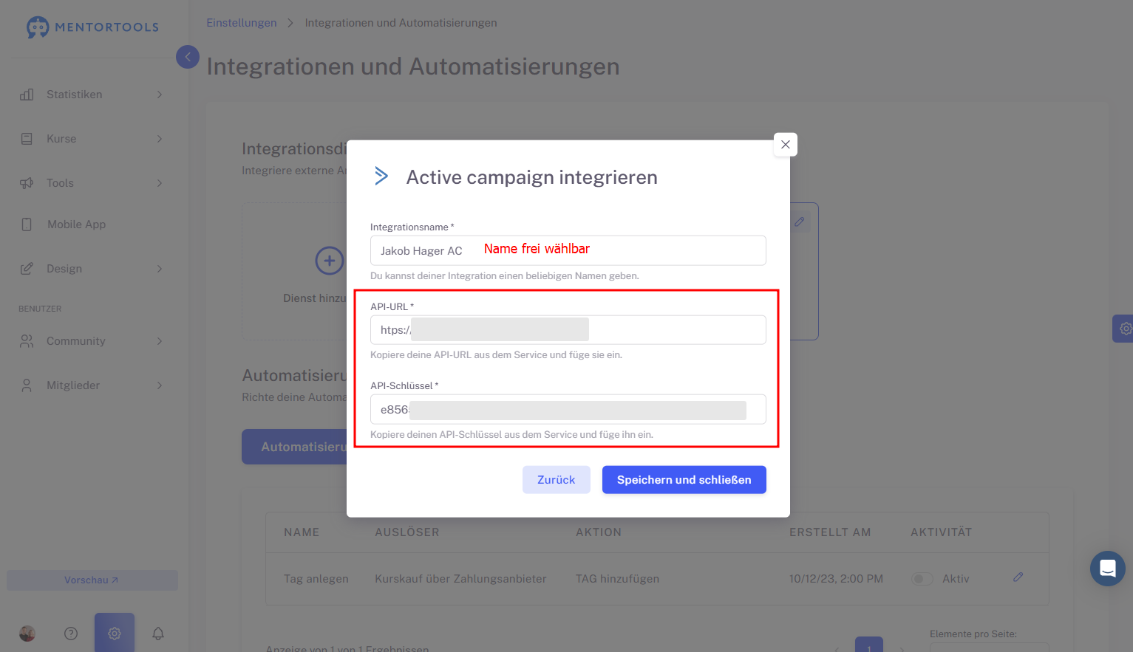Click Speichern und schließen button

pos(684,480)
